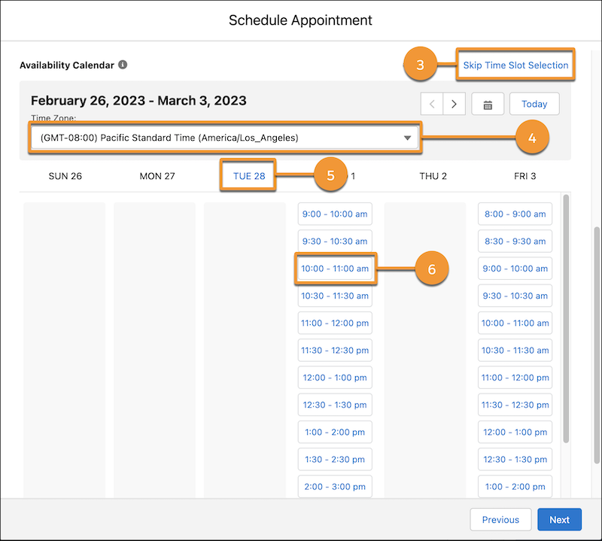Pick the 1:00 - 2:00 pm Friday slot

pos(515,487)
